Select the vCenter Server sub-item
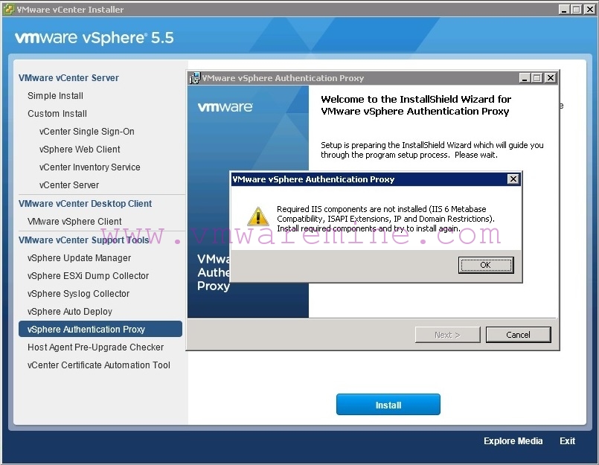The width and height of the screenshot is (599, 465). [68, 185]
